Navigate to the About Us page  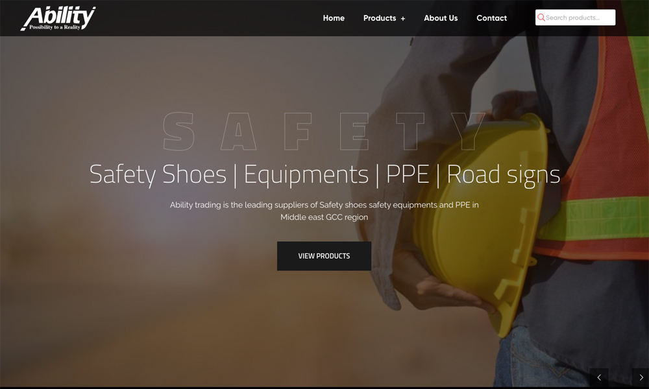[441, 18]
